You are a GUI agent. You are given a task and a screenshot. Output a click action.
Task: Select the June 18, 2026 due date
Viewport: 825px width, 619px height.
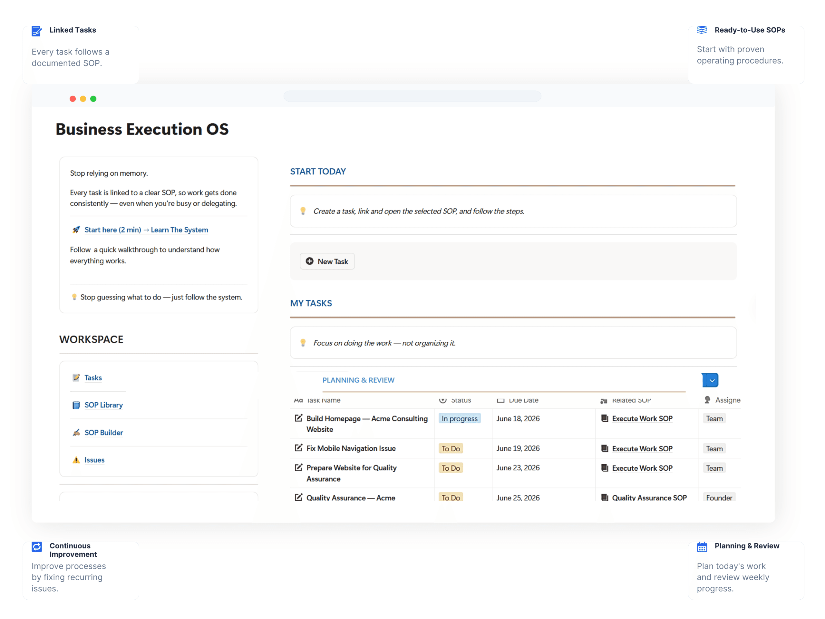(x=518, y=418)
